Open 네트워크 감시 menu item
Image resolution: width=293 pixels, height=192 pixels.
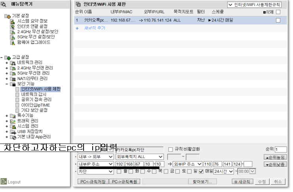pos(34,94)
